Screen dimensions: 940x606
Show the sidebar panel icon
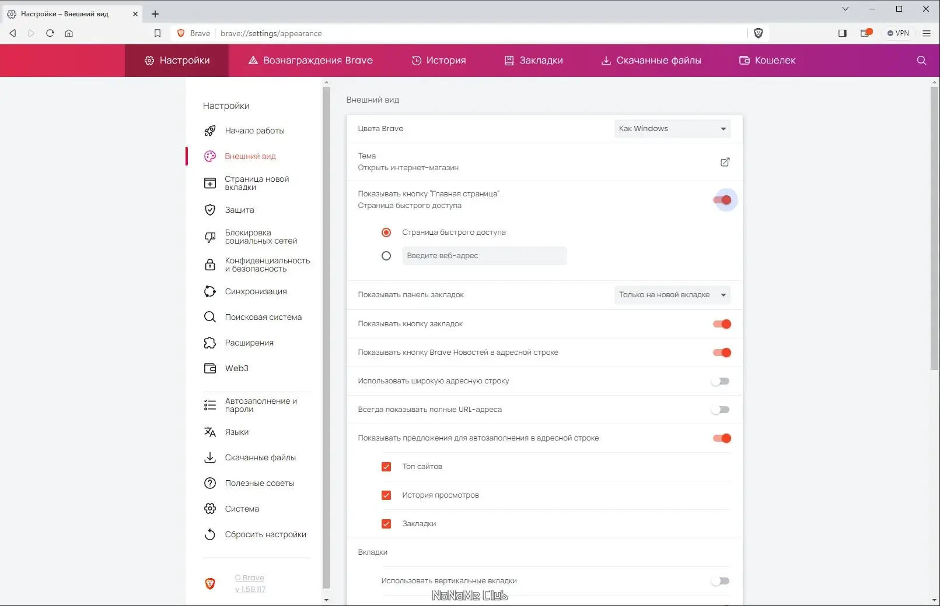(x=843, y=33)
